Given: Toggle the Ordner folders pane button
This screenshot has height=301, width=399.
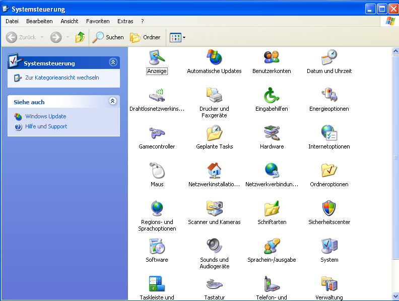Looking at the screenshot, I should (145, 37).
